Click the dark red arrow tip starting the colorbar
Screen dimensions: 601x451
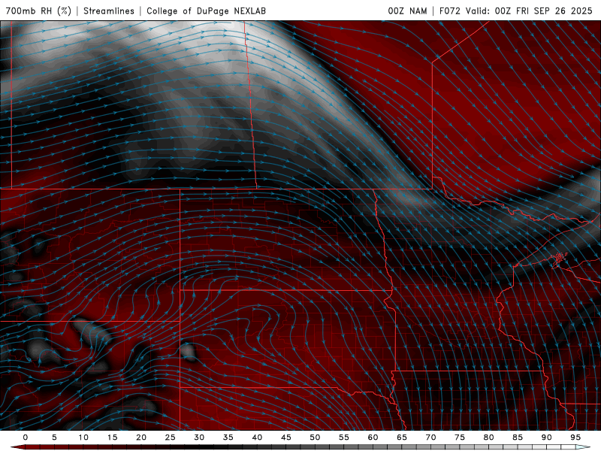point(17,447)
